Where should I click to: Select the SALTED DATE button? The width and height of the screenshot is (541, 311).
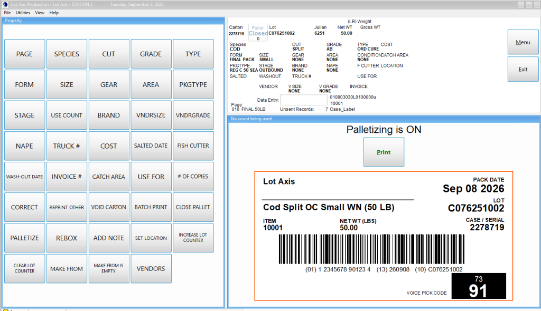[x=151, y=145]
